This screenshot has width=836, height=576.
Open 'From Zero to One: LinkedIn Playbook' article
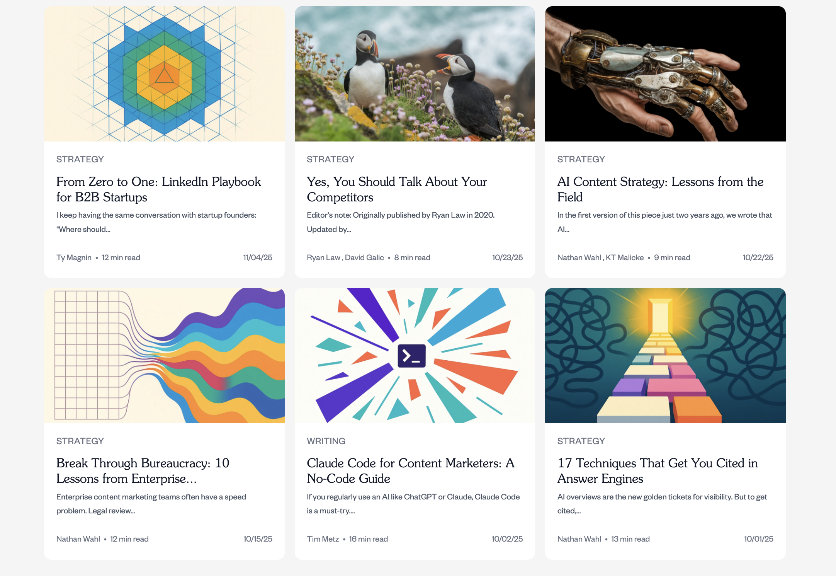[158, 189]
